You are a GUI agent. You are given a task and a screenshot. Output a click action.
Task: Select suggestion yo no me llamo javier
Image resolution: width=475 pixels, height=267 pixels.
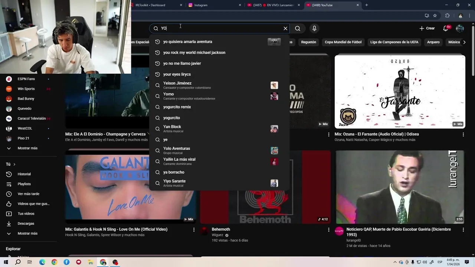(219, 63)
